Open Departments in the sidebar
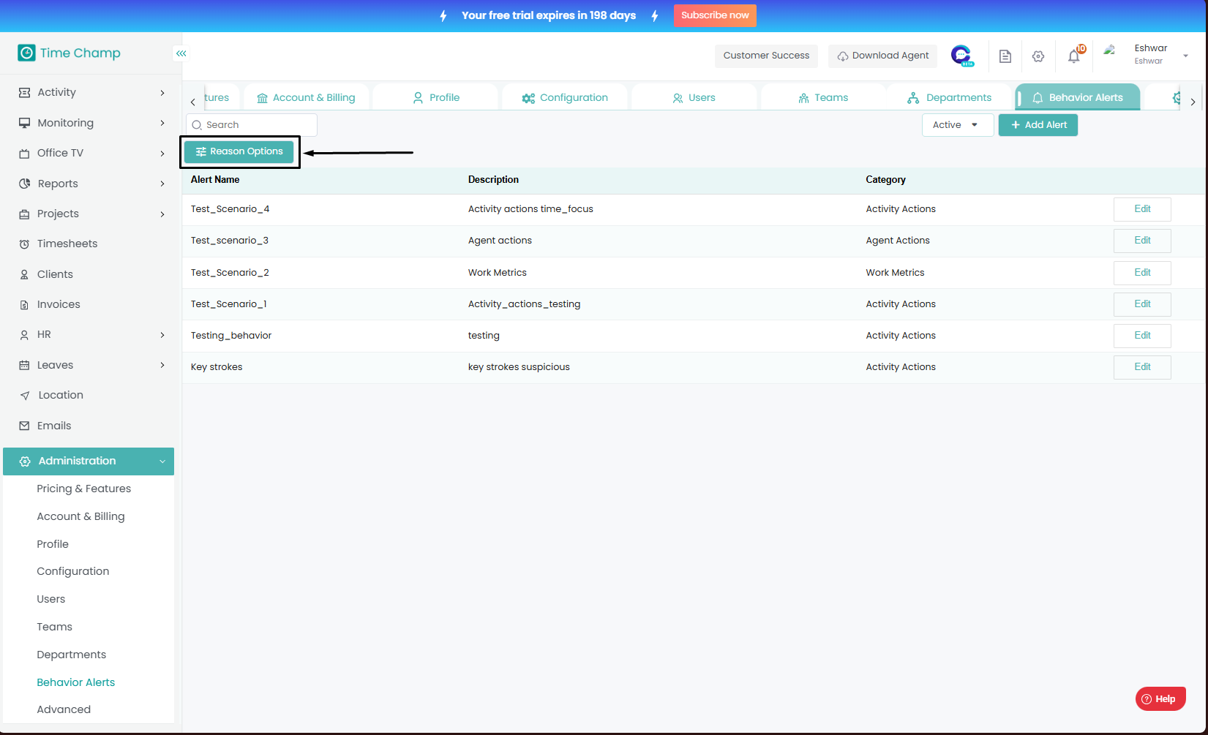 pyautogui.click(x=72, y=655)
